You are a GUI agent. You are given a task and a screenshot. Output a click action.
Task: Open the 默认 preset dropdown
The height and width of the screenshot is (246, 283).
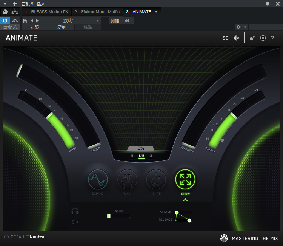click(x=71, y=21)
